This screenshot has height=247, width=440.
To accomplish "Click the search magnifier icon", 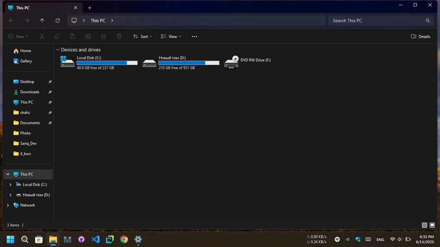I will click(428, 21).
